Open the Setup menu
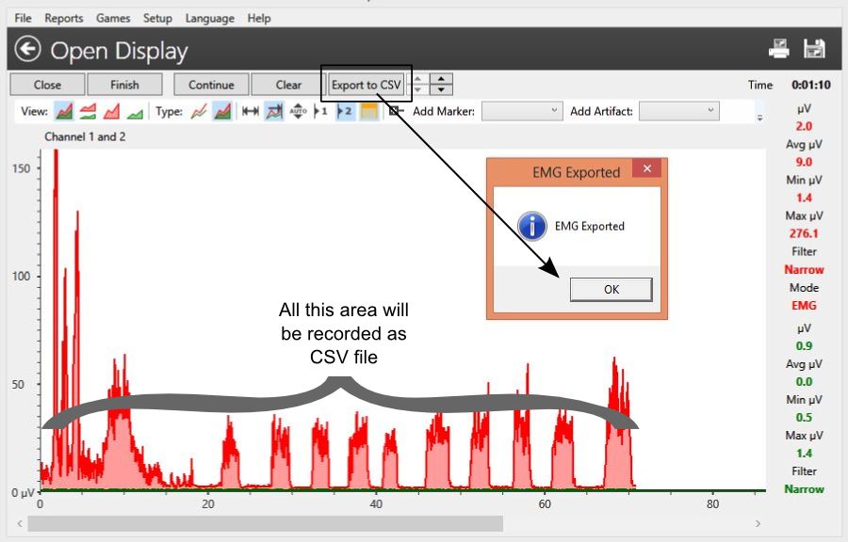848x542 pixels. click(157, 18)
